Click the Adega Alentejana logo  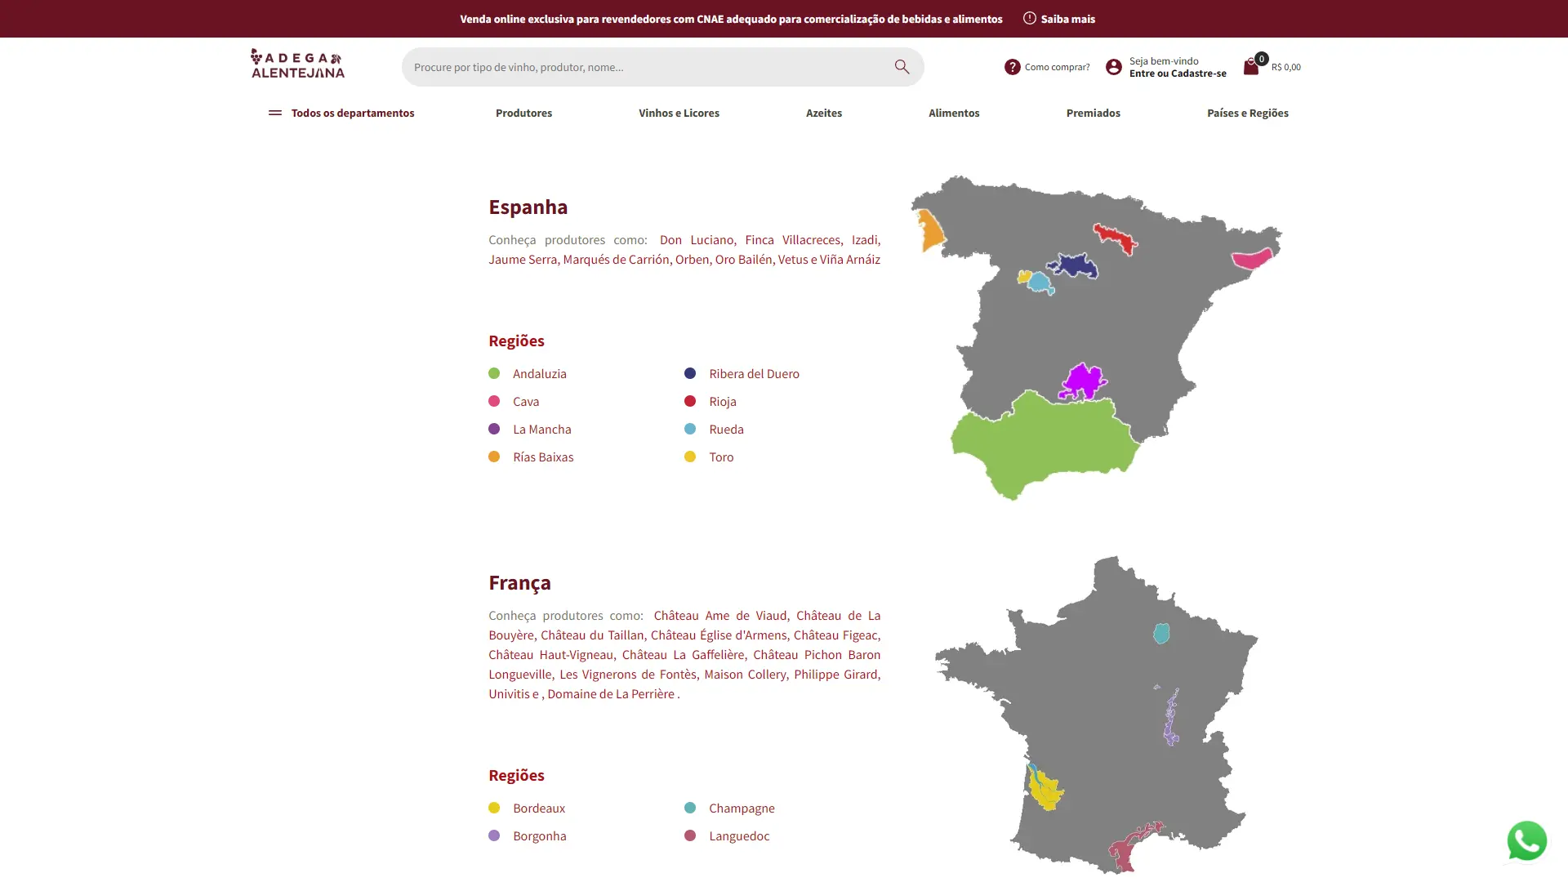[x=297, y=64]
